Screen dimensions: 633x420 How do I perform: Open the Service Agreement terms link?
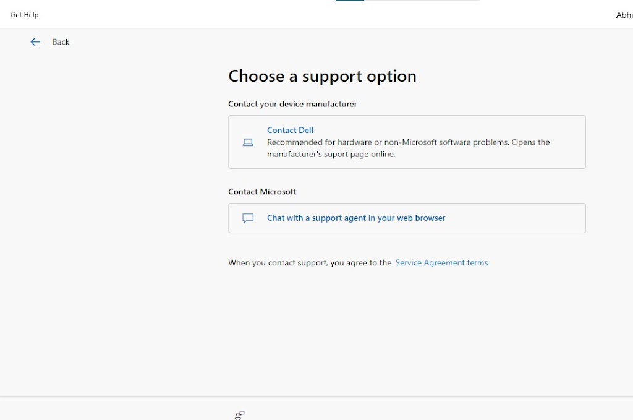(x=441, y=263)
